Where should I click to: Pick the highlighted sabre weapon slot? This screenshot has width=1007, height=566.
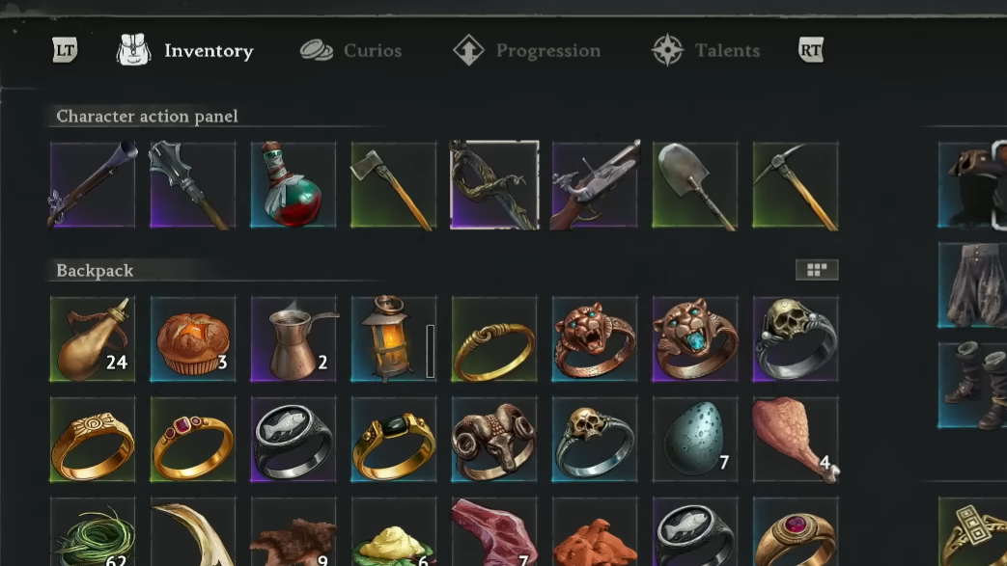click(x=494, y=185)
